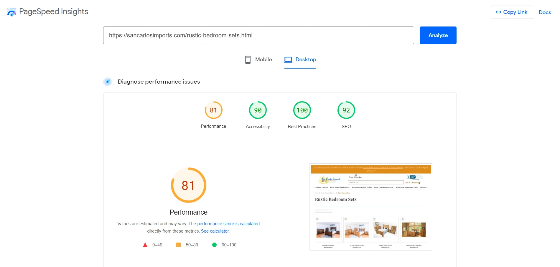The width and height of the screenshot is (560, 267).
Task: Focus the URL input field
Action: pyautogui.click(x=258, y=35)
